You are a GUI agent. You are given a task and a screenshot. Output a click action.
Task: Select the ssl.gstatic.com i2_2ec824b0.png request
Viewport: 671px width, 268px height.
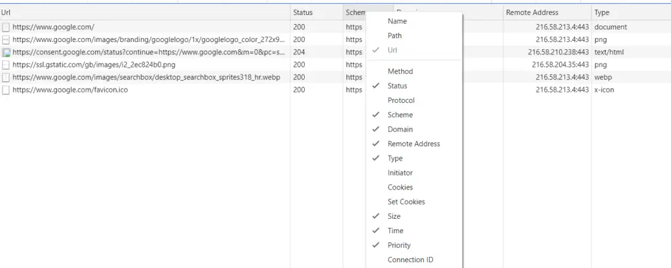point(94,65)
